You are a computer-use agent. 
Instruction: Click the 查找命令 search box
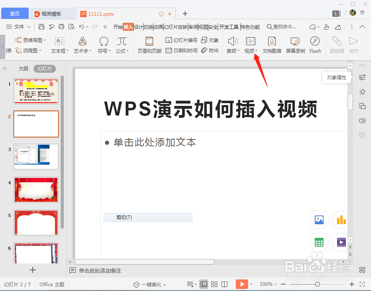pos(282,27)
